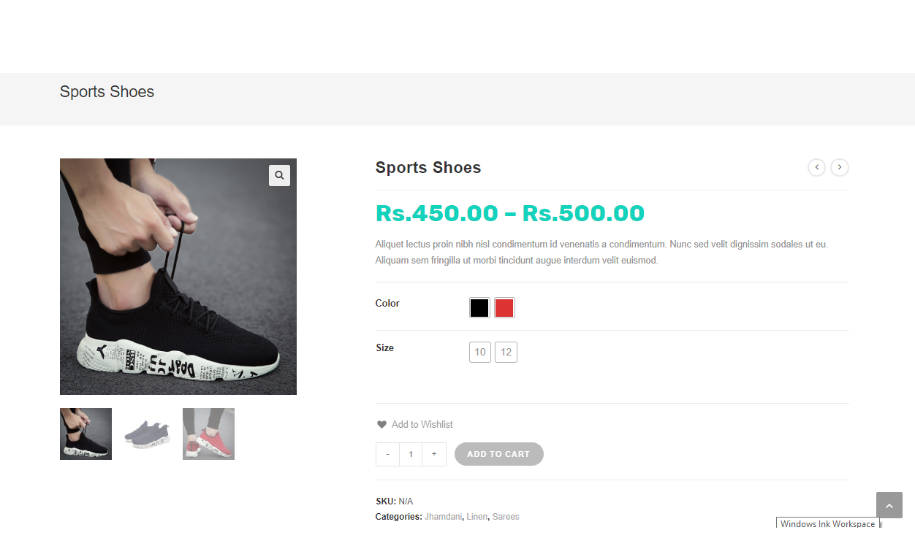The height and width of the screenshot is (546, 915).
Task: Decrease quantity with minus button
Action: [x=387, y=454]
